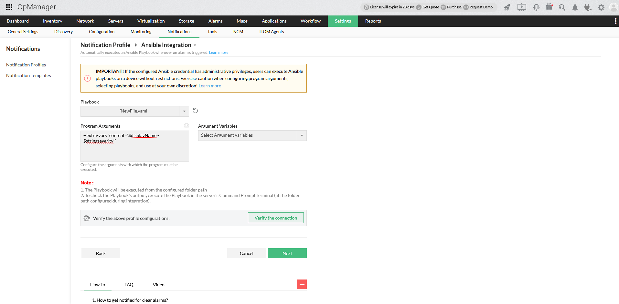Switch to the Video help tab
Image resolution: width=619 pixels, height=304 pixels.
click(x=159, y=285)
